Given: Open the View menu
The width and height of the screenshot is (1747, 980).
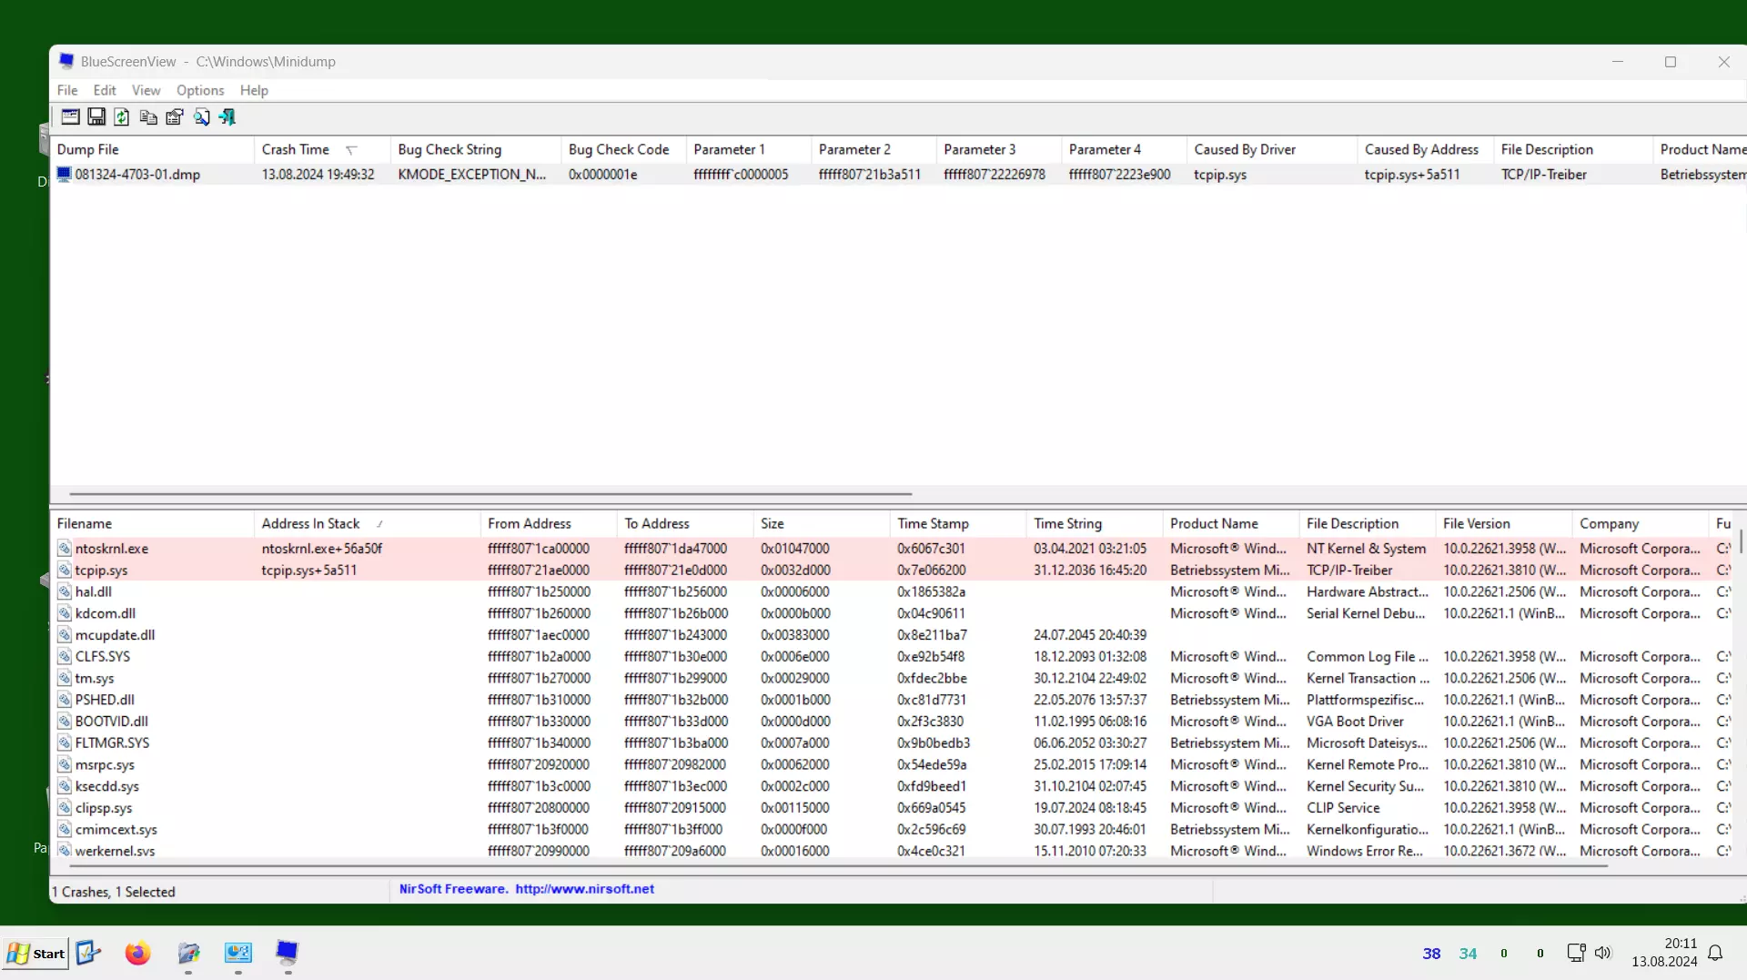Looking at the screenshot, I should click(x=146, y=90).
